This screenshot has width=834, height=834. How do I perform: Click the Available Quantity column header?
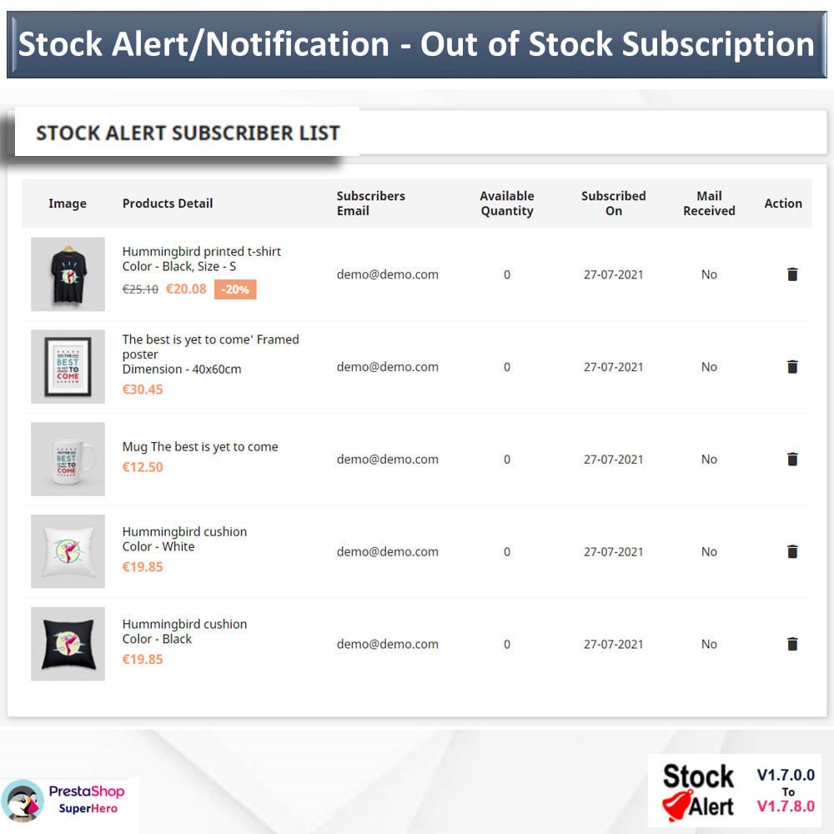pyautogui.click(x=507, y=203)
